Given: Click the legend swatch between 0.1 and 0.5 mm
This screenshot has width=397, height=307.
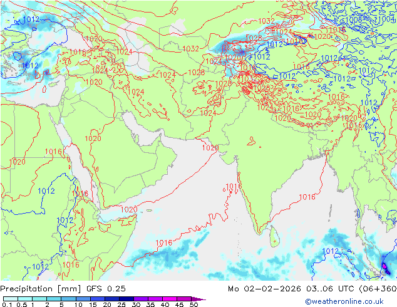Looking at the screenshot, I should (x=11, y=299).
